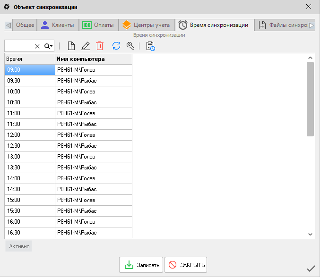This screenshot has height=277, width=320.
Task: Open the Оплаты tab
Action: pyautogui.click(x=98, y=25)
